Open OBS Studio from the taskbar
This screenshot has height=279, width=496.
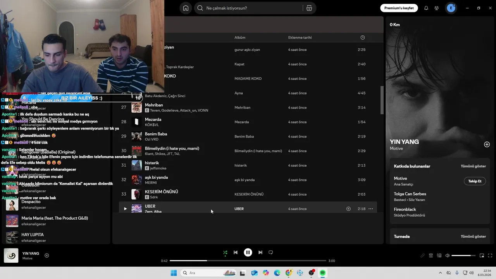(x=311, y=273)
